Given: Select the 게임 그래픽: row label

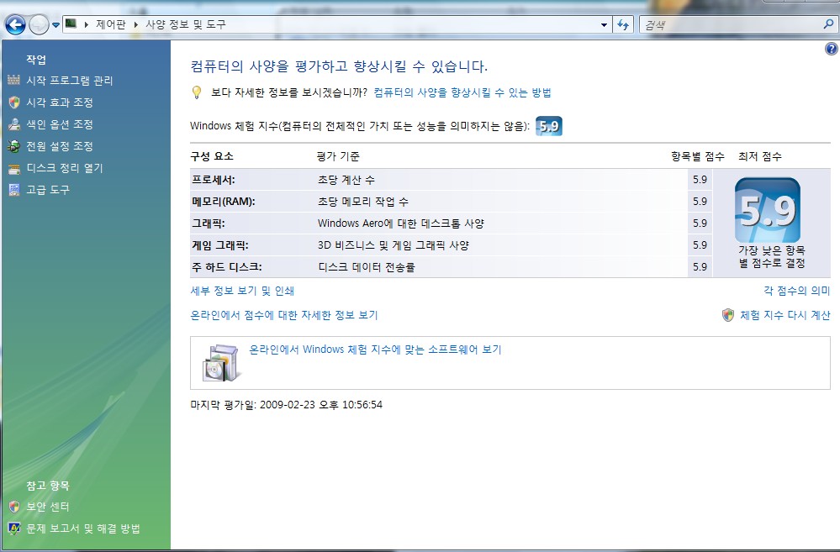Looking at the screenshot, I should [x=220, y=245].
